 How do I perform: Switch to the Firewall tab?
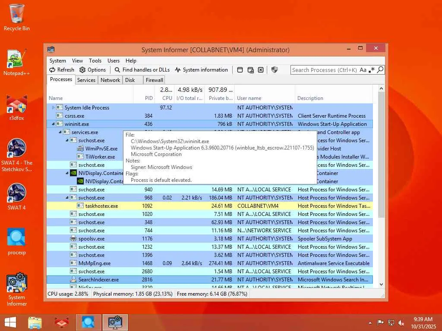click(x=154, y=80)
